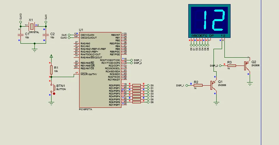Viewport: 279px width, 145px height.
Task: Click the D0 terminal under the display
Action: point(191,45)
